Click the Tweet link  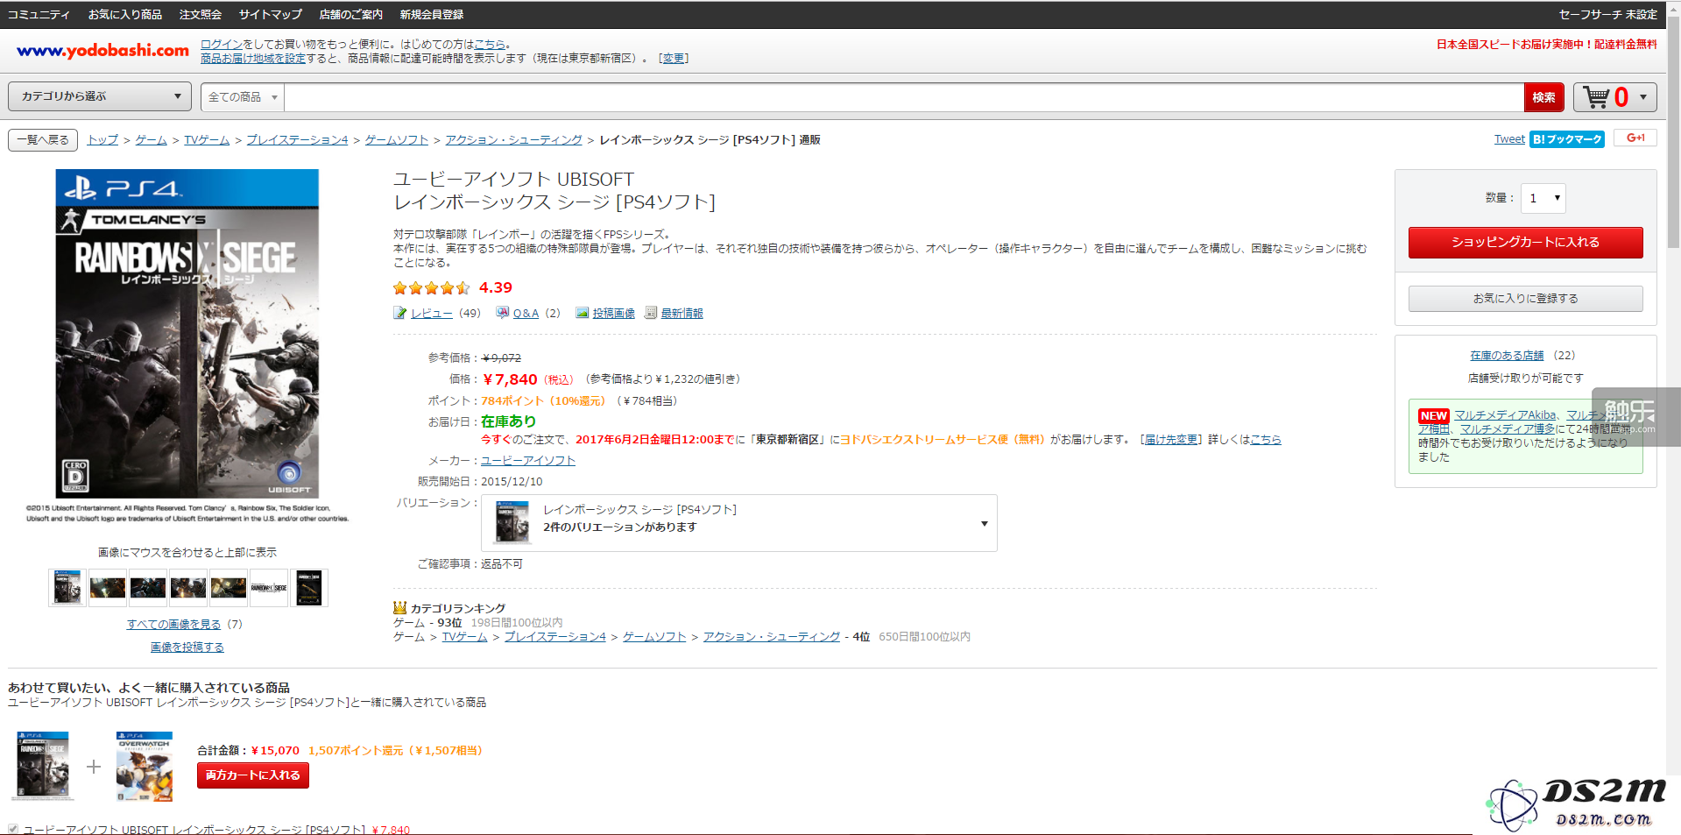click(x=1509, y=138)
